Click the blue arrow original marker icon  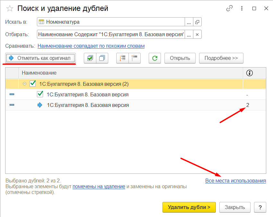click(40, 105)
